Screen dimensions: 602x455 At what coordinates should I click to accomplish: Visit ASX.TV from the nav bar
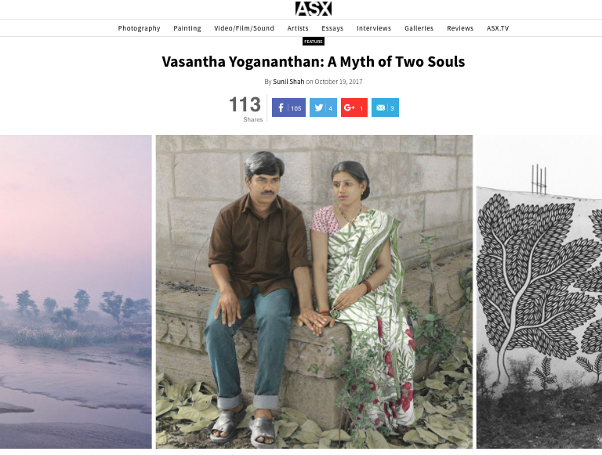pos(498,28)
